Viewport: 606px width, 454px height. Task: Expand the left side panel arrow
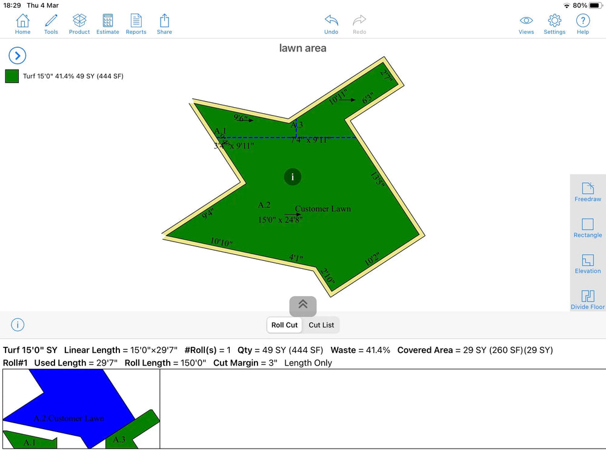17,56
